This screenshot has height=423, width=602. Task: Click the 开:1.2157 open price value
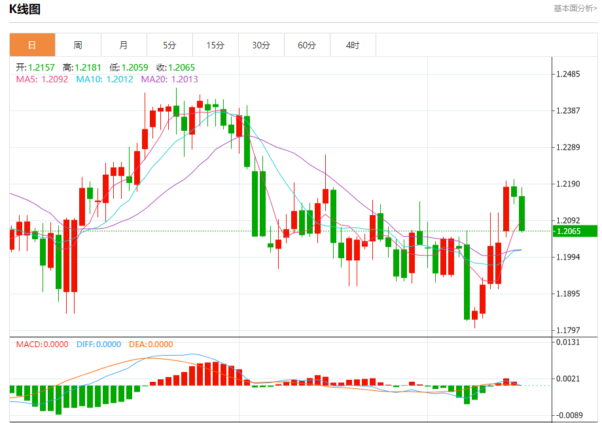(x=35, y=67)
